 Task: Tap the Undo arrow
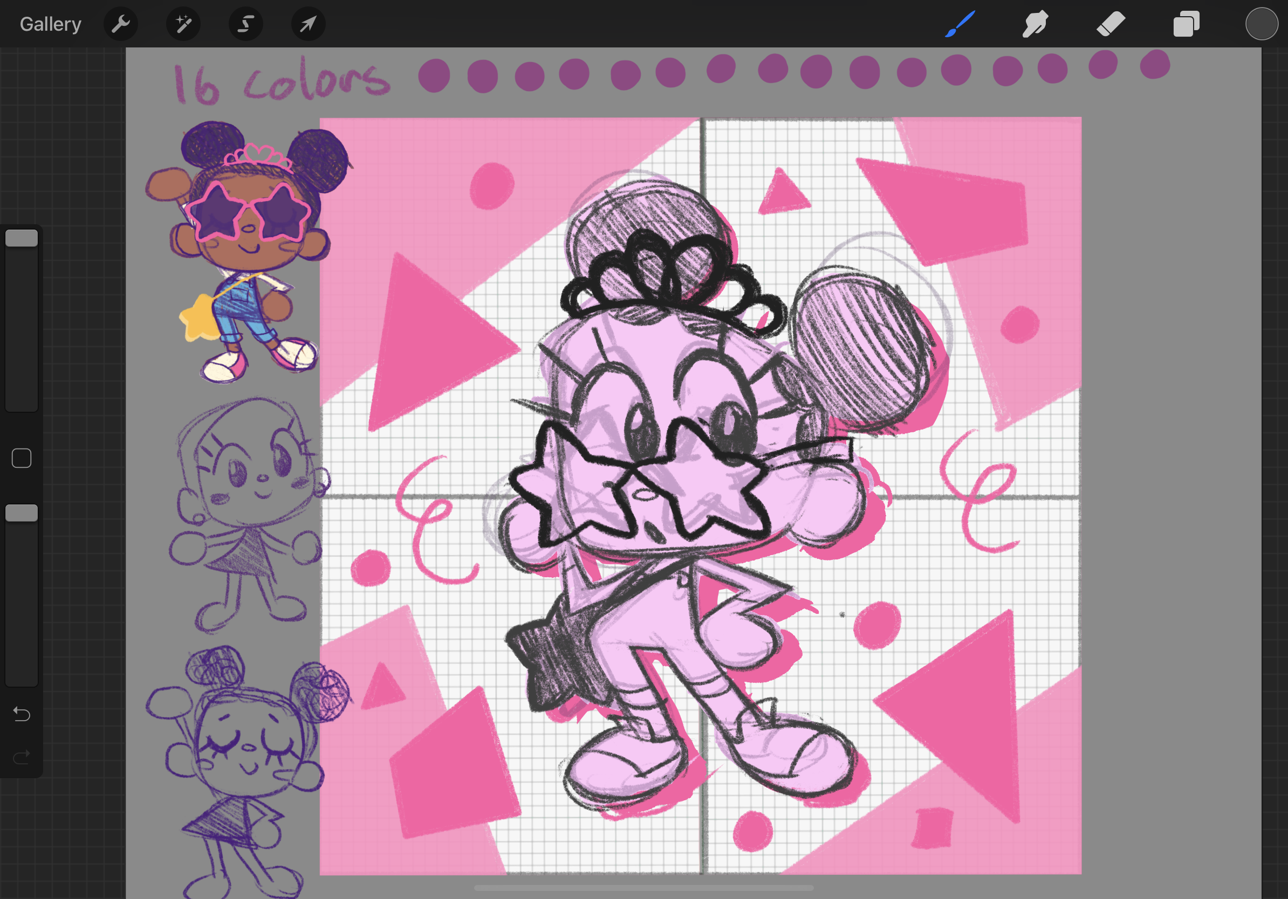pyautogui.click(x=22, y=714)
